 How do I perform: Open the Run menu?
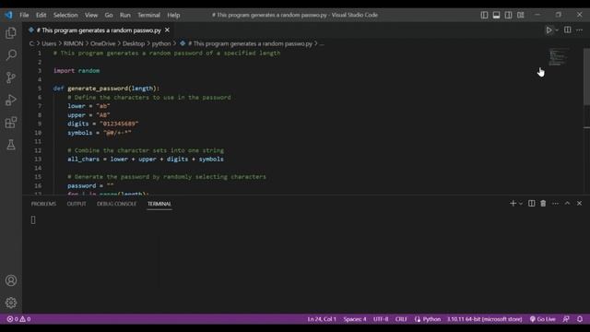125,15
